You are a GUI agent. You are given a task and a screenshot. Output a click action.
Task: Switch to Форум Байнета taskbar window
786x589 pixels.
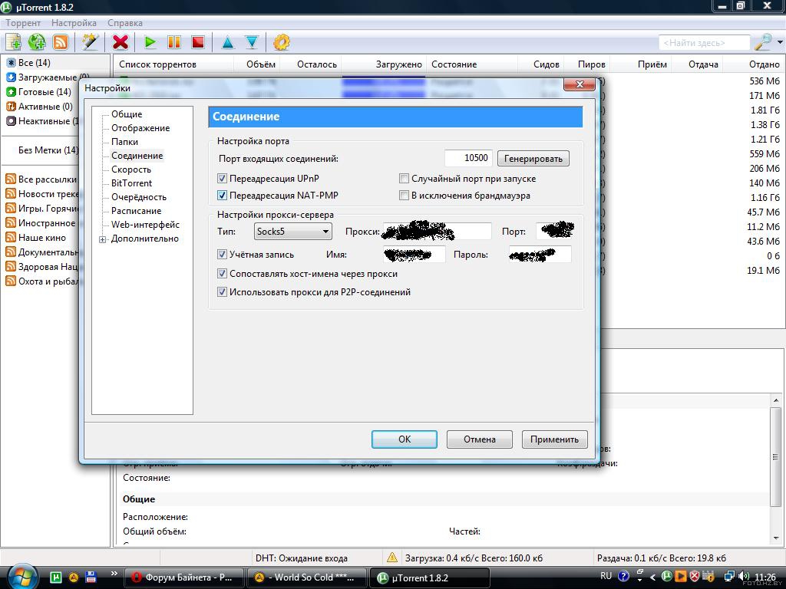(184, 577)
